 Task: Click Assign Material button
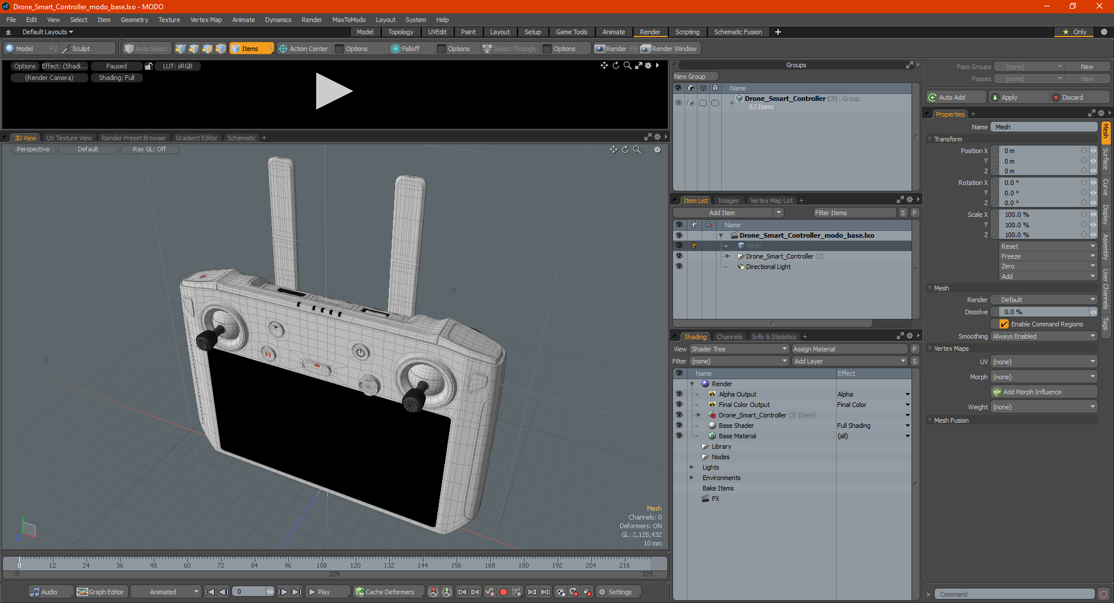(849, 349)
